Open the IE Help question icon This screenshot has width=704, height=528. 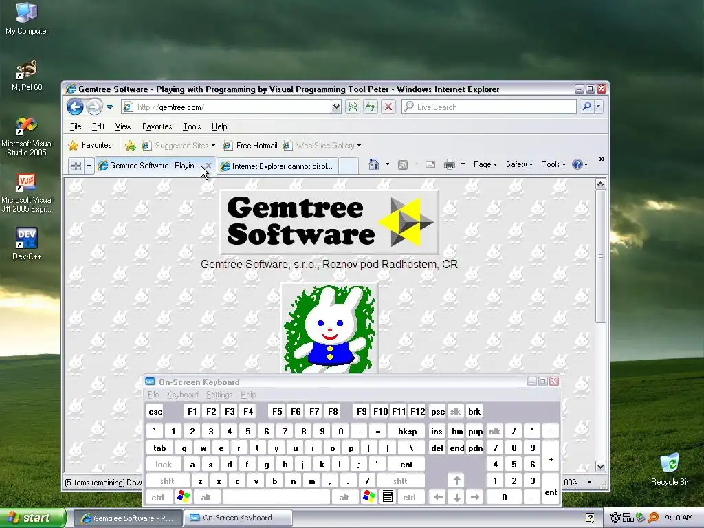[577, 164]
